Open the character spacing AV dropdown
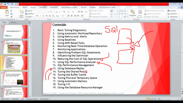The height and width of the screenshot is (103, 183). (x=53, y=16)
